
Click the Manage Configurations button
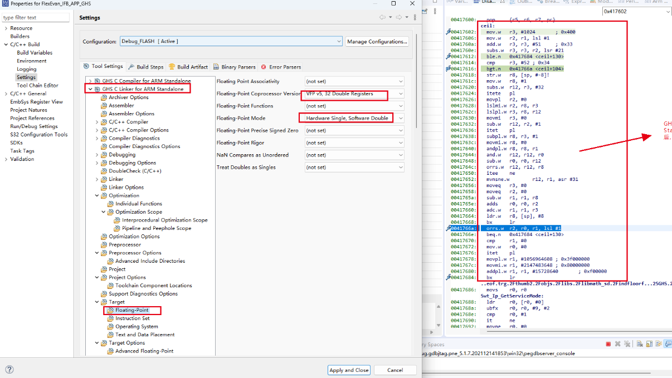click(x=377, y=42)
